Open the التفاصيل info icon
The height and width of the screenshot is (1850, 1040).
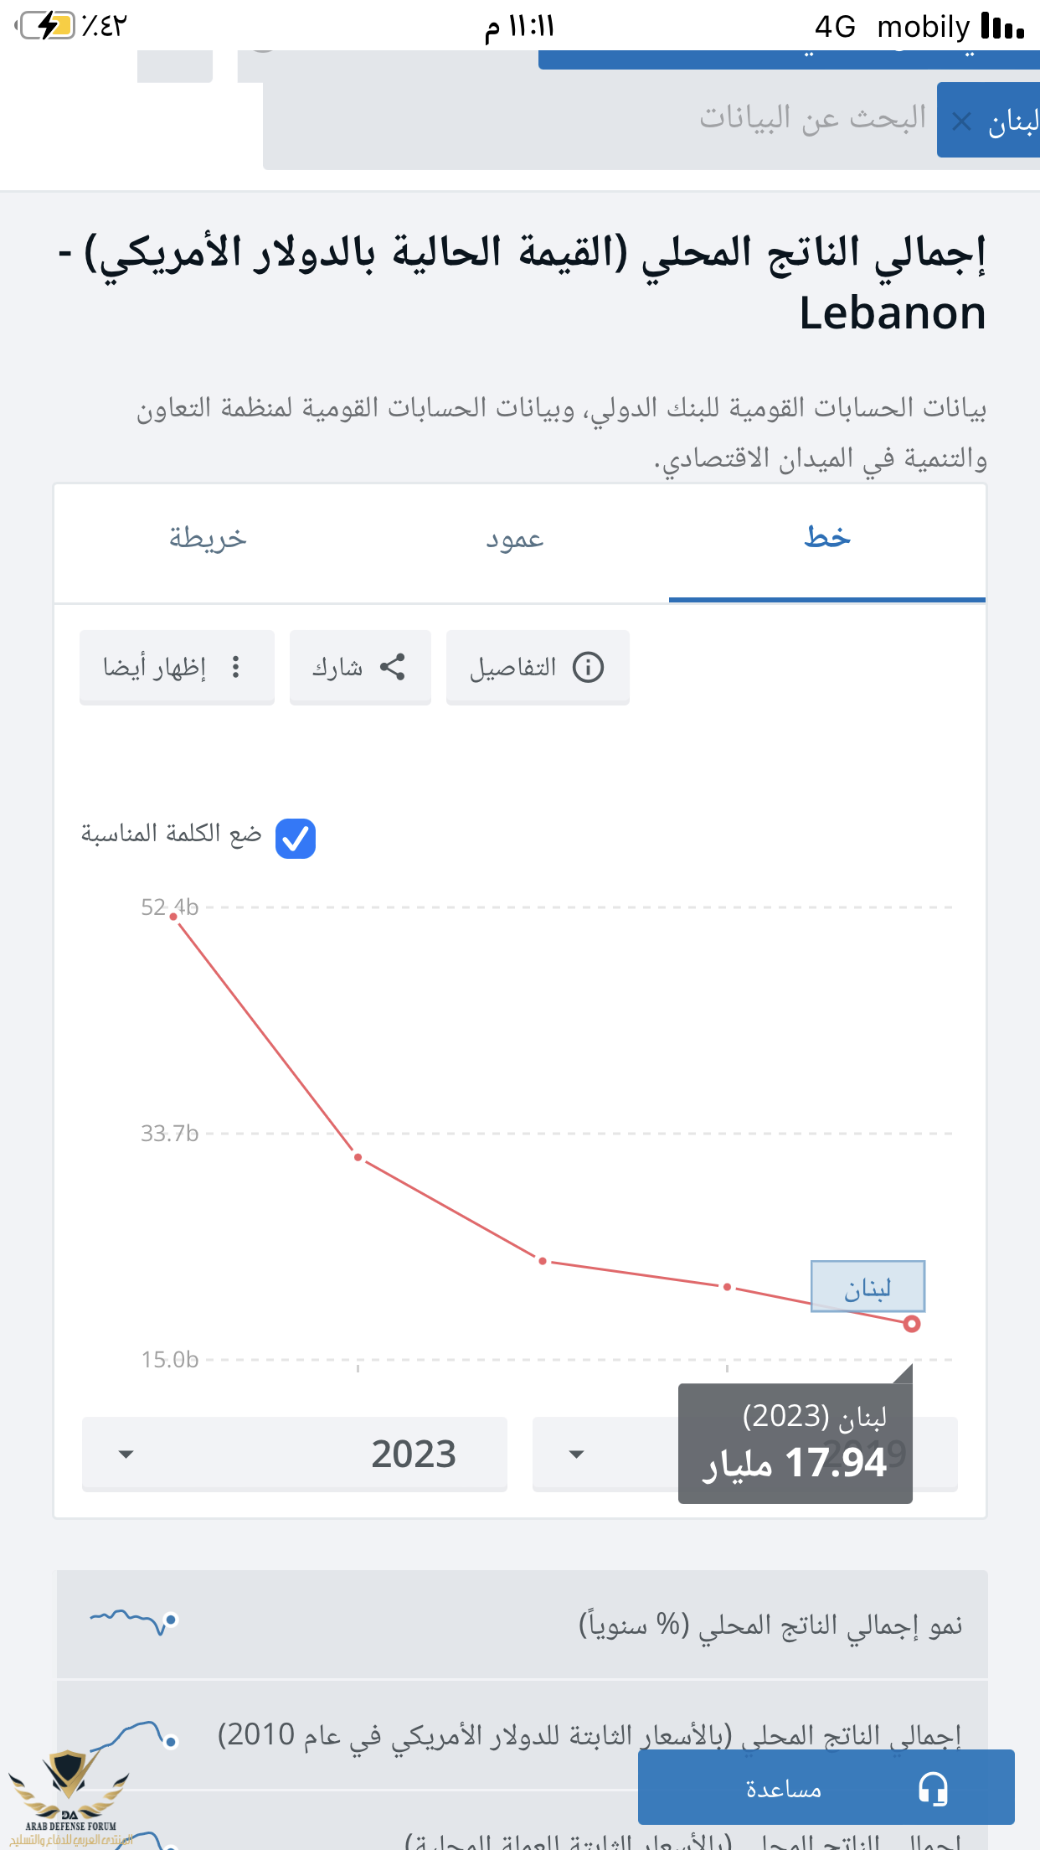(x=588, y=667)
